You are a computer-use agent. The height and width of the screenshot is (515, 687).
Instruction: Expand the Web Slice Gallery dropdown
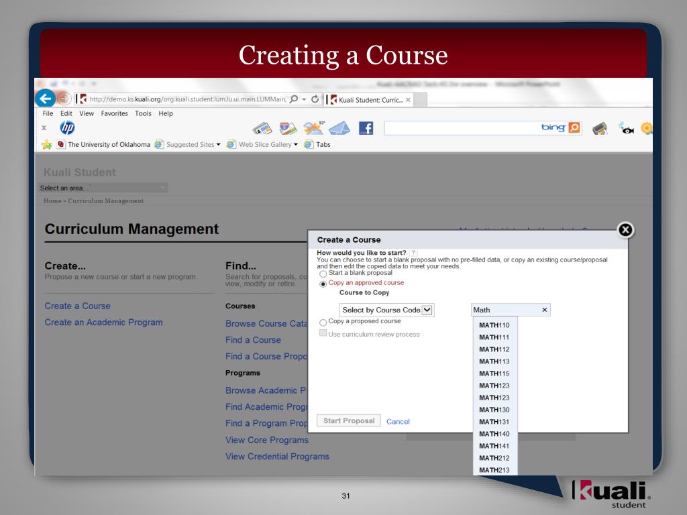click(x=296, y=145)
